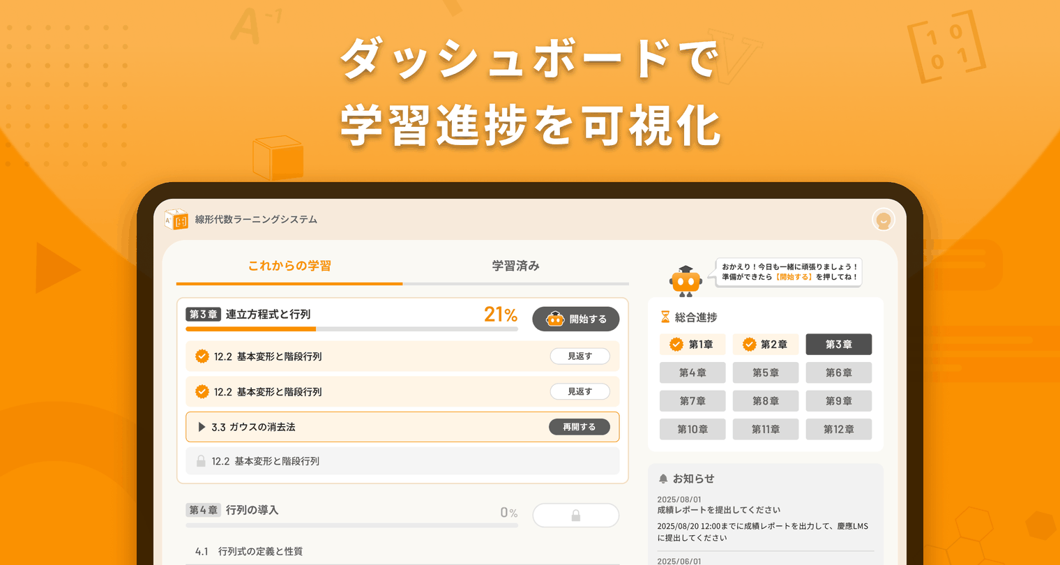Click the hourglass icon beside 総合進捗

coord(665,317)
